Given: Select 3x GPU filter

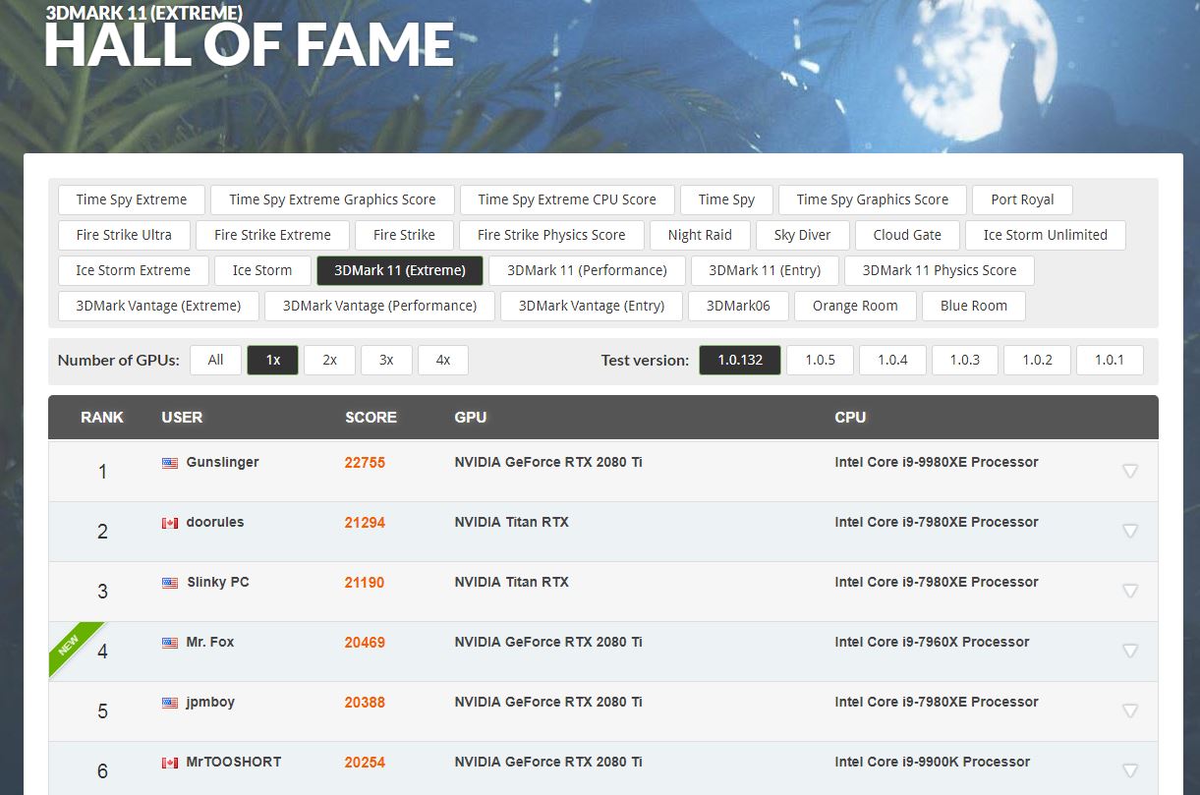Looking at the screenshot, I should point(386,360).
